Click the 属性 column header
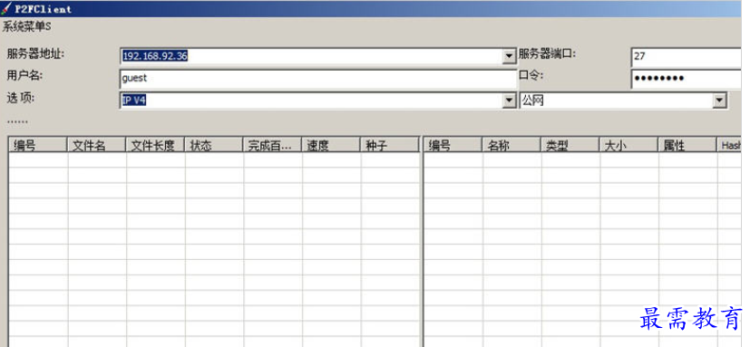 click(x=687, y=145)
